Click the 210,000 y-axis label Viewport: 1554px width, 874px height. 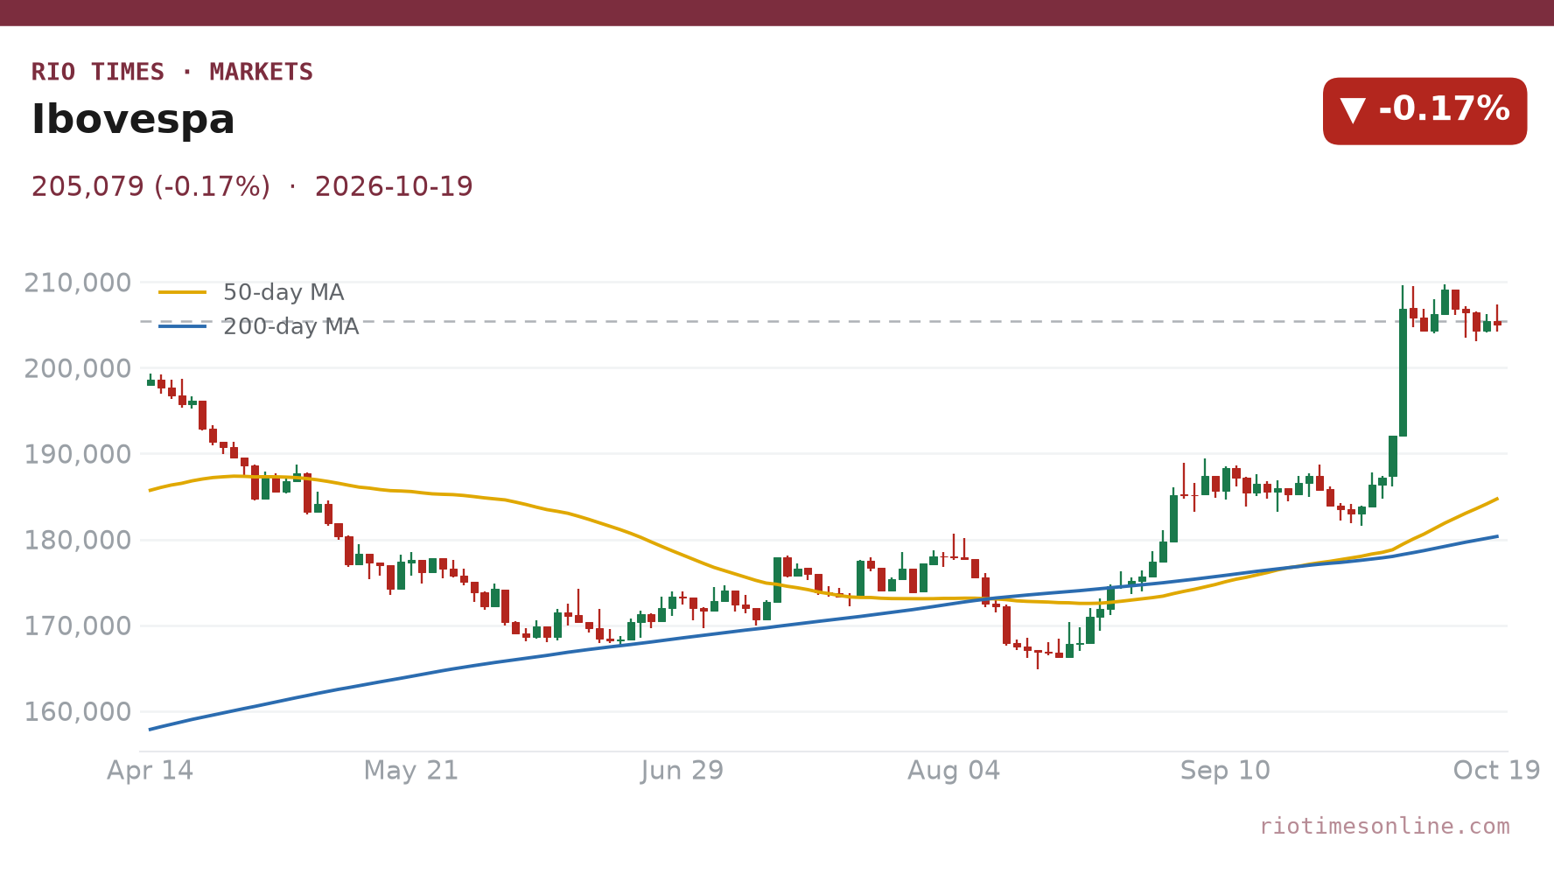pos(77,283)
